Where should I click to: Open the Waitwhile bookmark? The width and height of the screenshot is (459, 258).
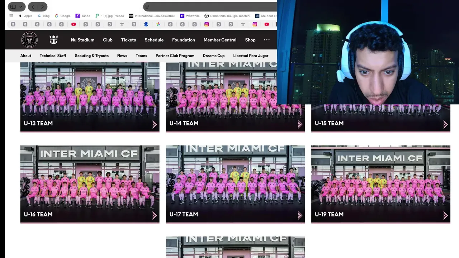click(190, 16)
